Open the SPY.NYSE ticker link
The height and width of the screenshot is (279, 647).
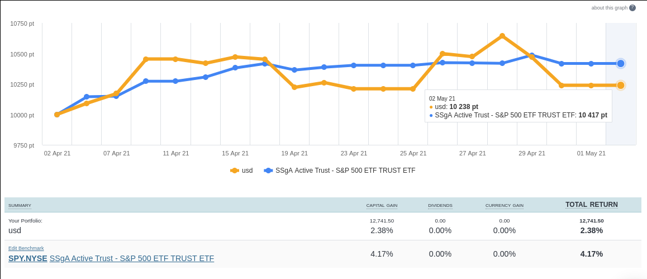[x=28, y=258]
